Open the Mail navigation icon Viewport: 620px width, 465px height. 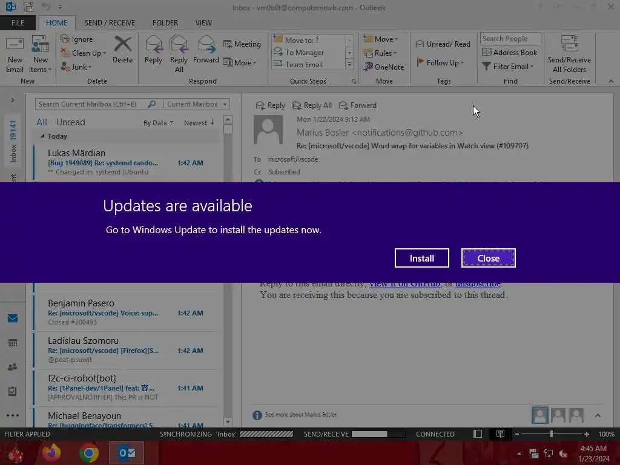[13, 318]
